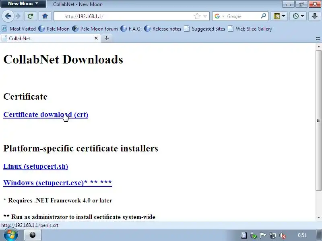Open the Google search engine selector
322x241 pixels.
[x=219, y=16]
